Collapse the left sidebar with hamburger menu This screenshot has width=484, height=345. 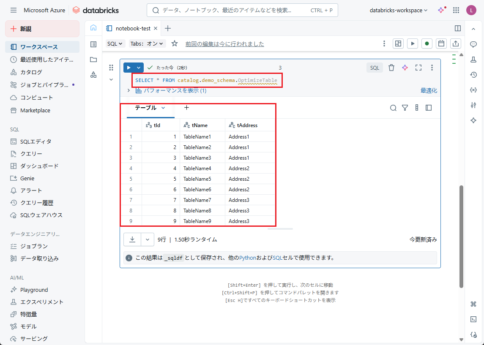pos(14,10)
